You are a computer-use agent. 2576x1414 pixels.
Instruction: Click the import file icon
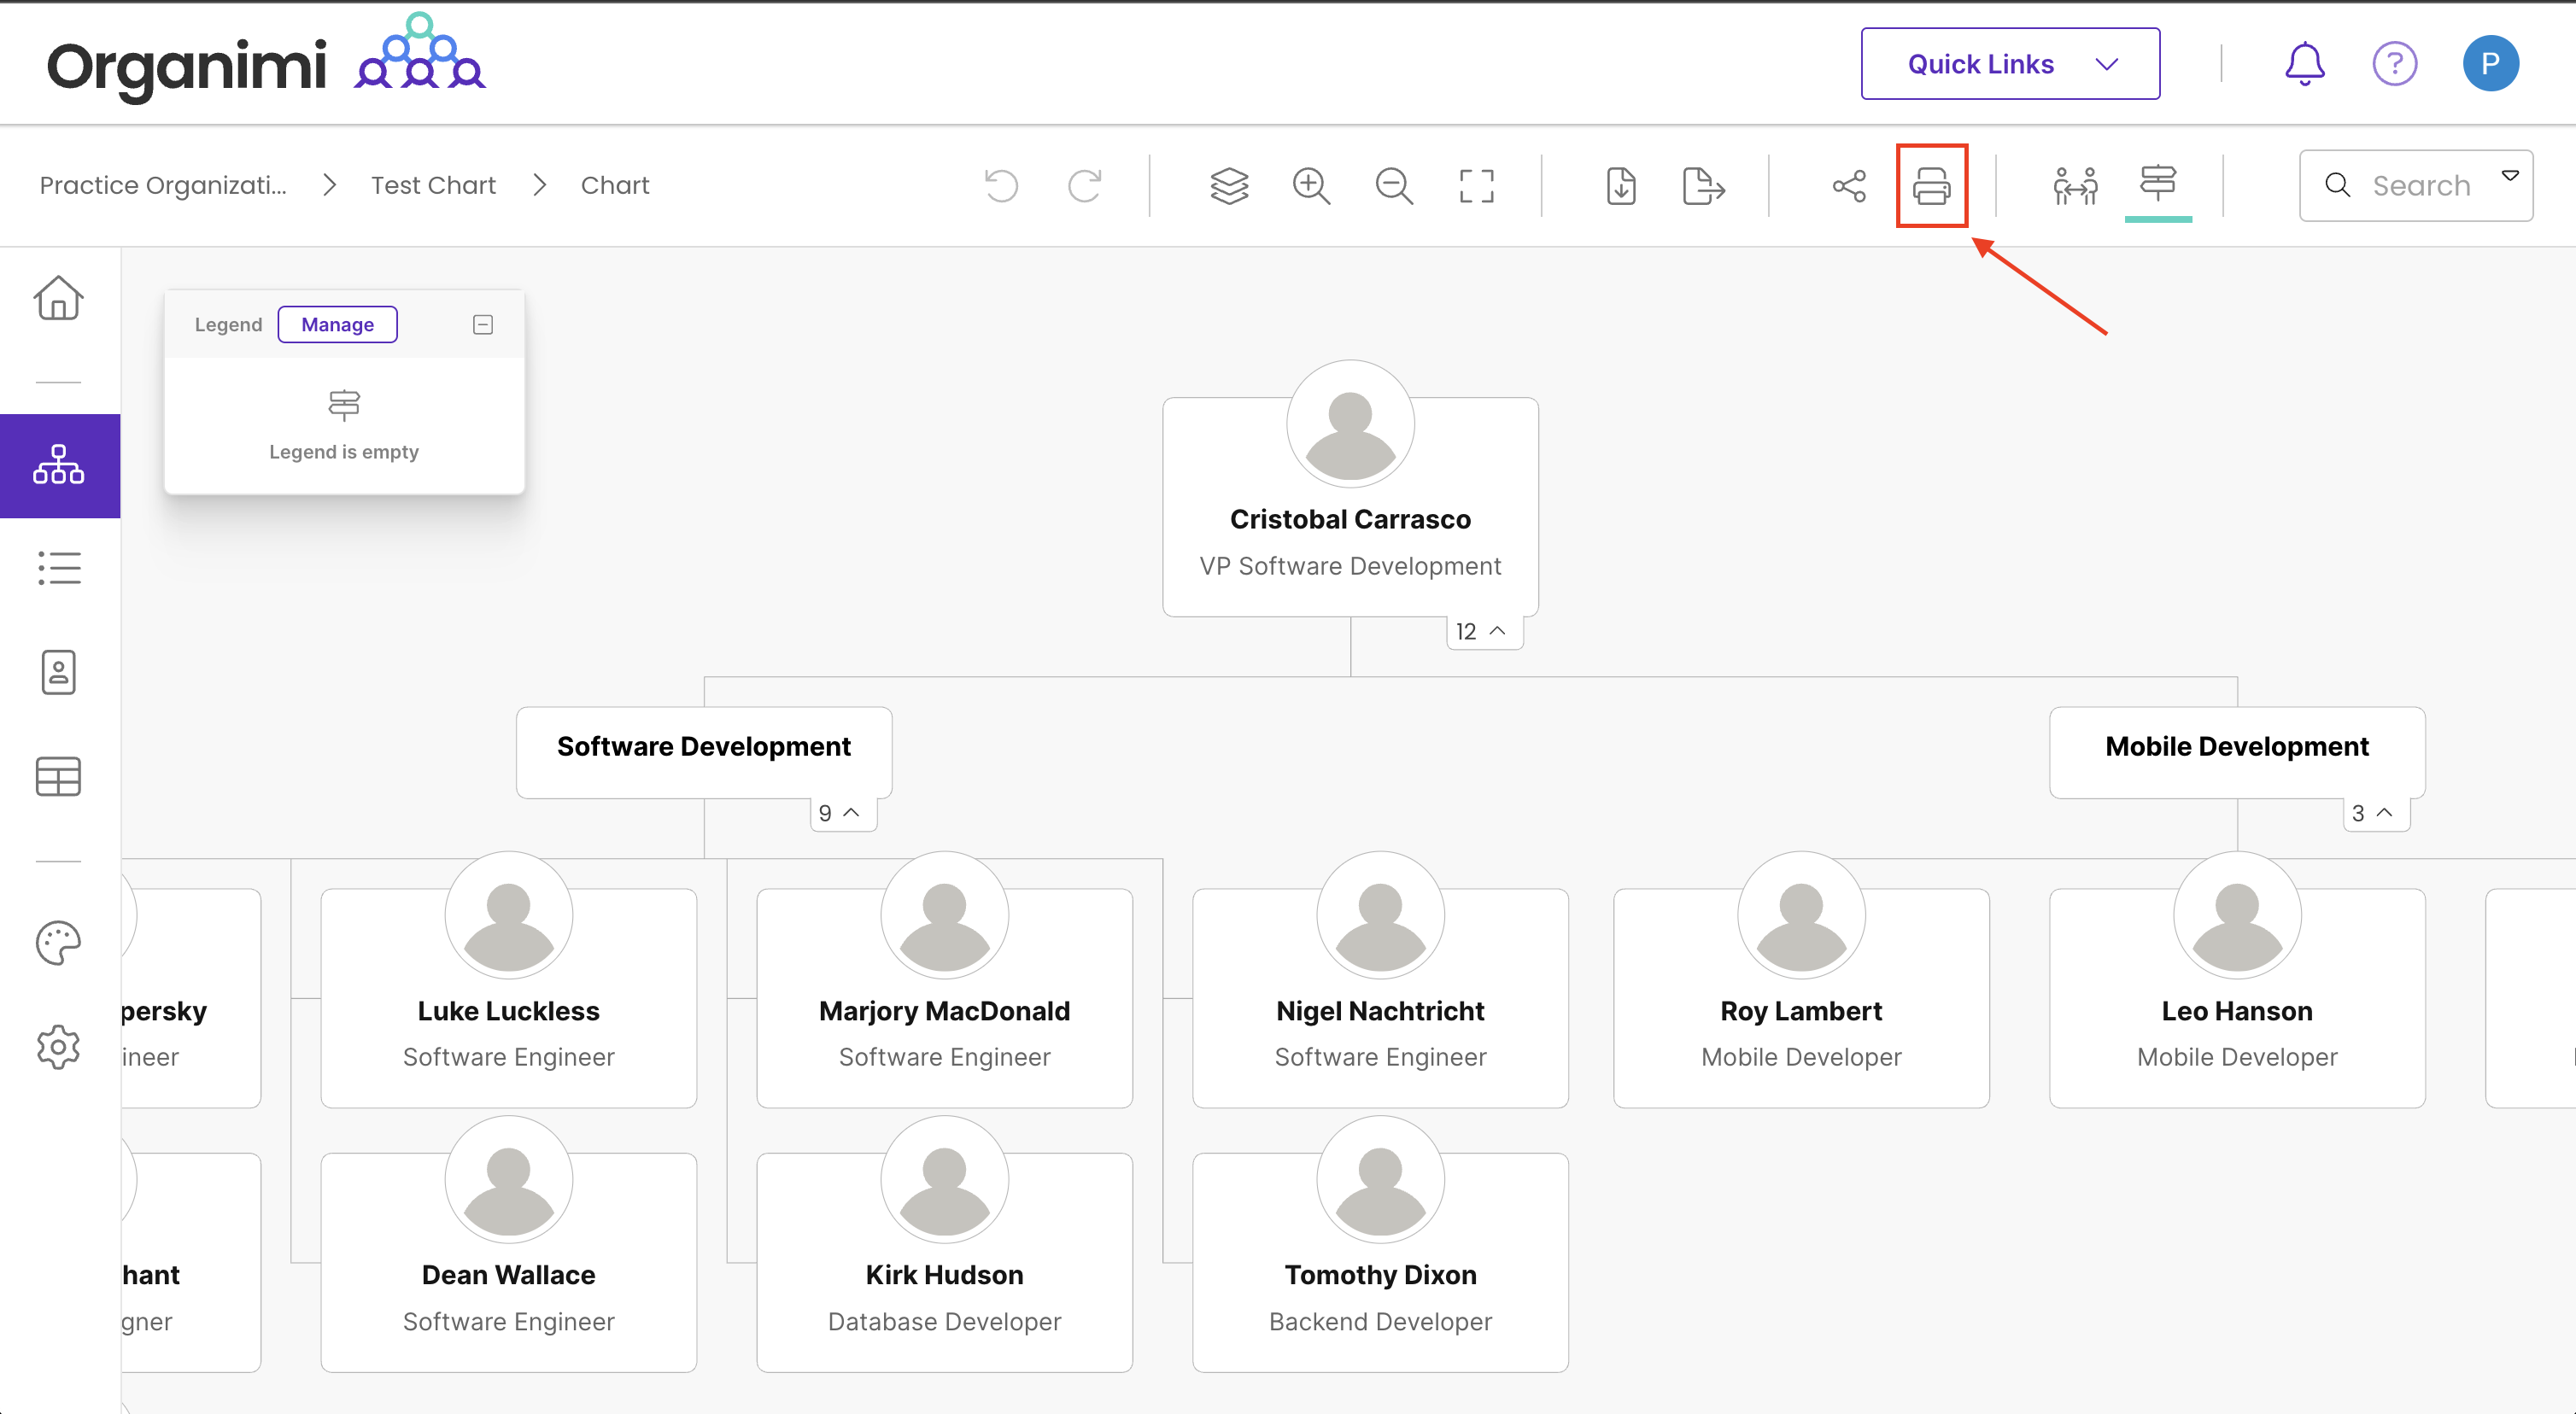[x=1621, y=186]
